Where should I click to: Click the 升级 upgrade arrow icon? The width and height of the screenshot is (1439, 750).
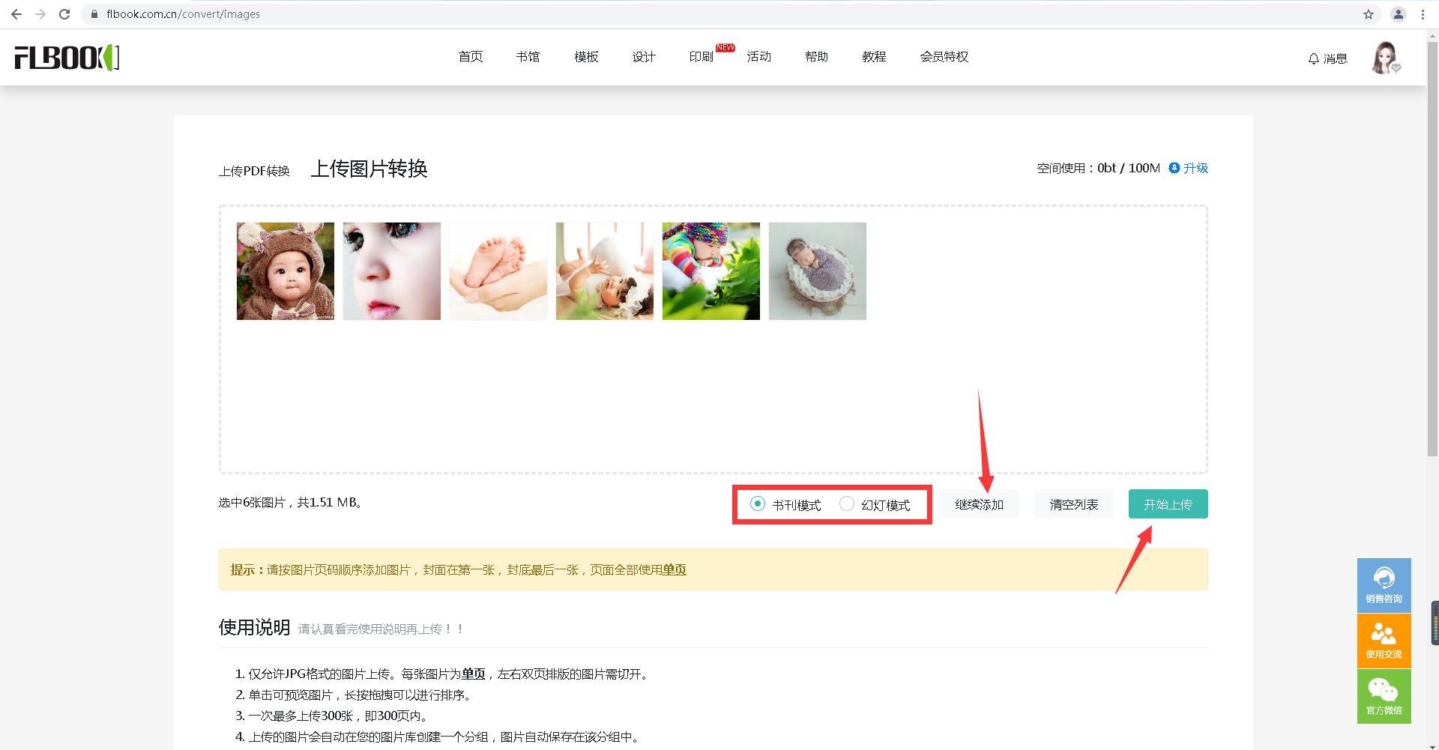1174,168
